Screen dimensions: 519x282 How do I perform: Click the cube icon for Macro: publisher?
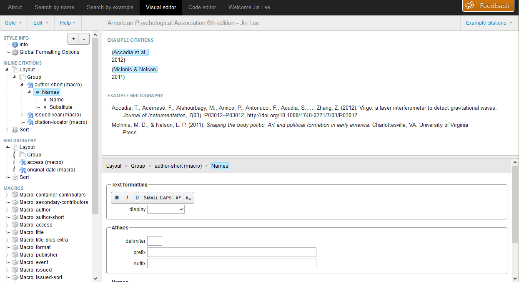pyautogui.click(x=15, y=255)
